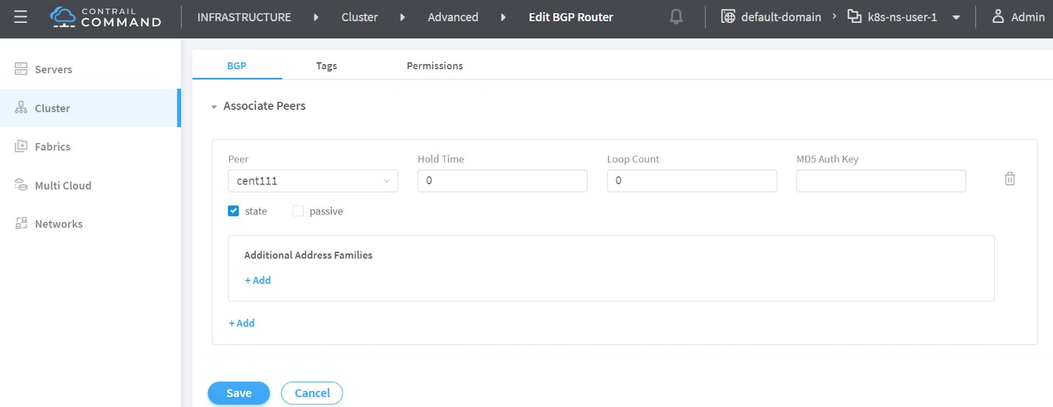This screenshot has height=407, width=1053.
Task: Click the k8s-ns-user-1 project icon
Action: click(854, 17)
